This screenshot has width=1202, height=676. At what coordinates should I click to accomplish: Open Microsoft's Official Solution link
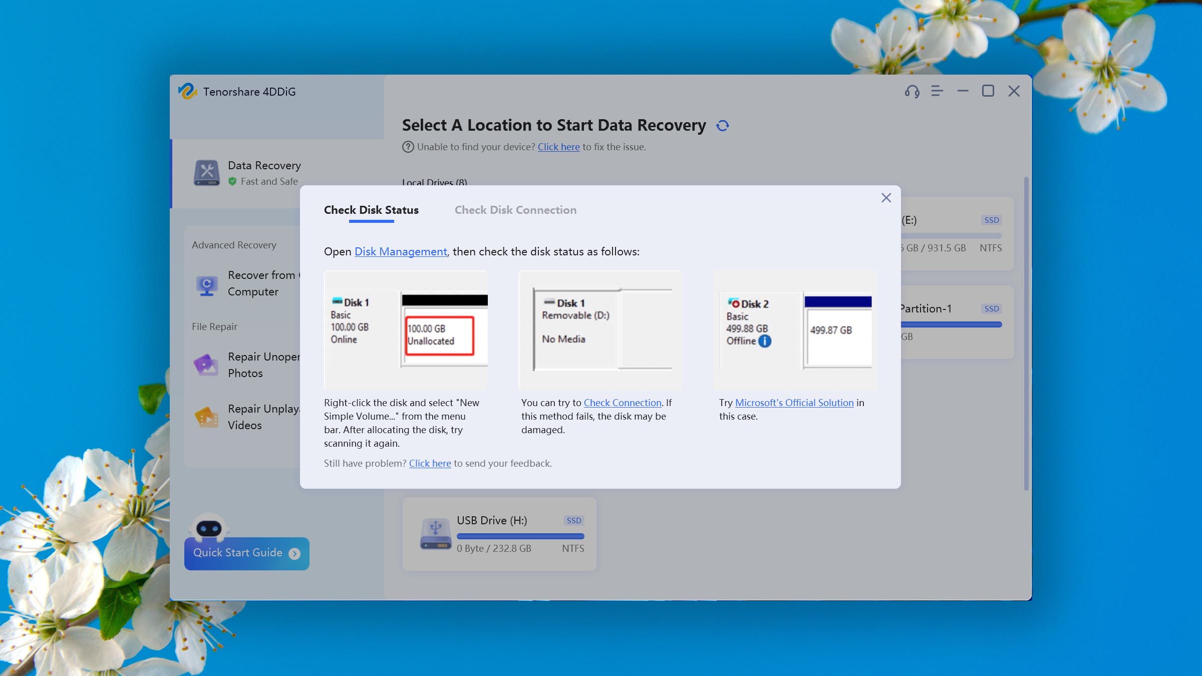coord(794,403)
